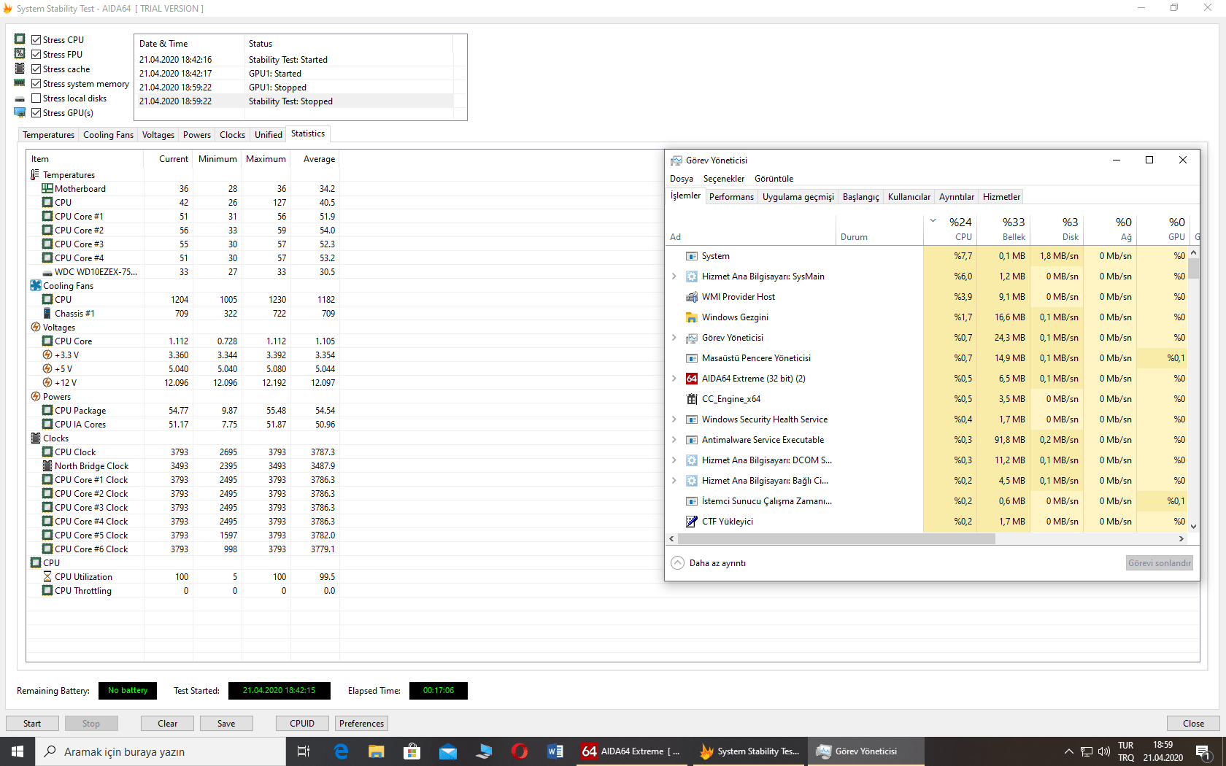Sort processes by the Bellek column
Viewport: 1226px width, 766px height.
[1004, 228]
